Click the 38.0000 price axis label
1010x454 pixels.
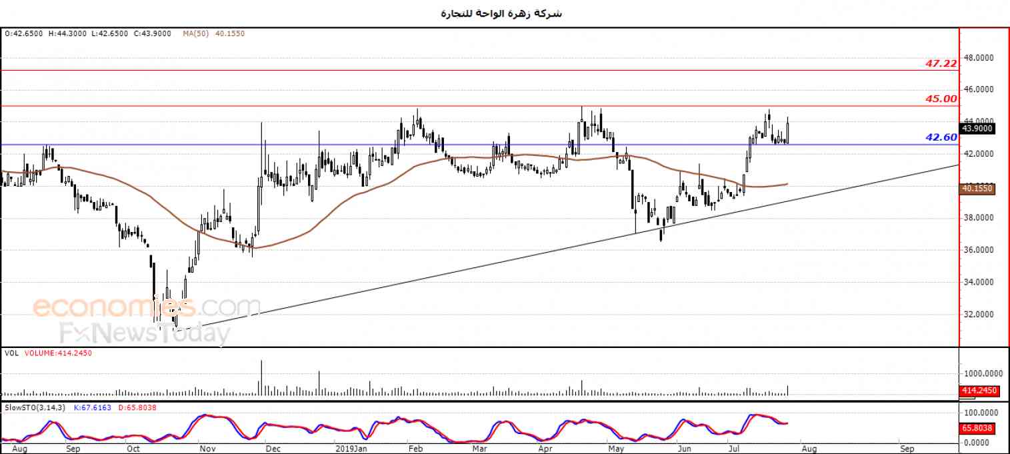pyautogui.click(x=979, y=218)
